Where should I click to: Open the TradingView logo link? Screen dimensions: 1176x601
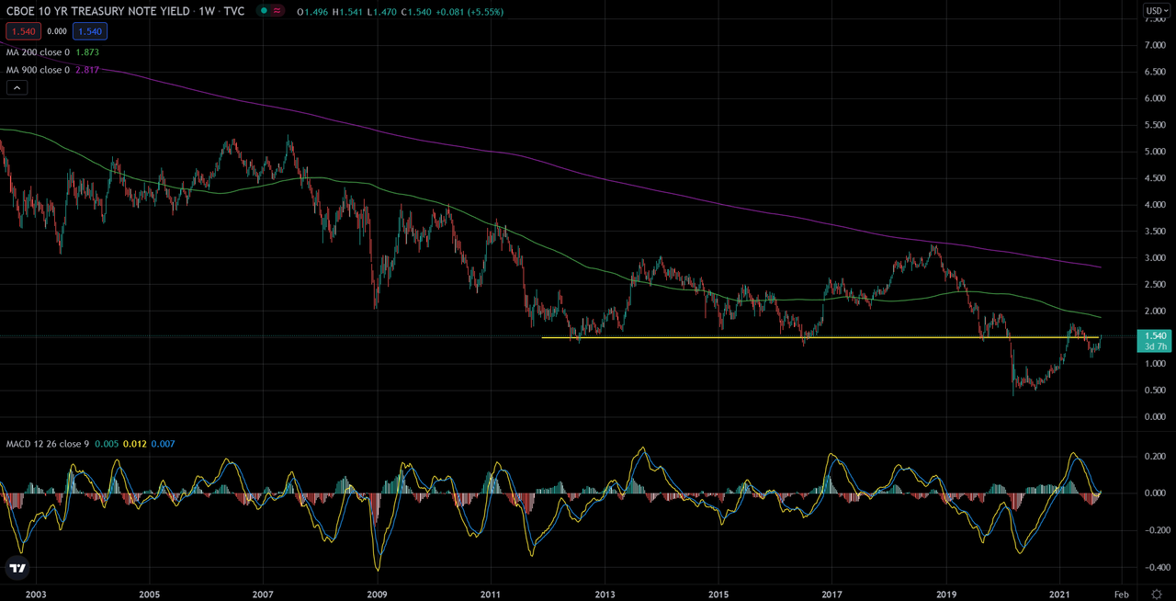click(x=17, y=569)
